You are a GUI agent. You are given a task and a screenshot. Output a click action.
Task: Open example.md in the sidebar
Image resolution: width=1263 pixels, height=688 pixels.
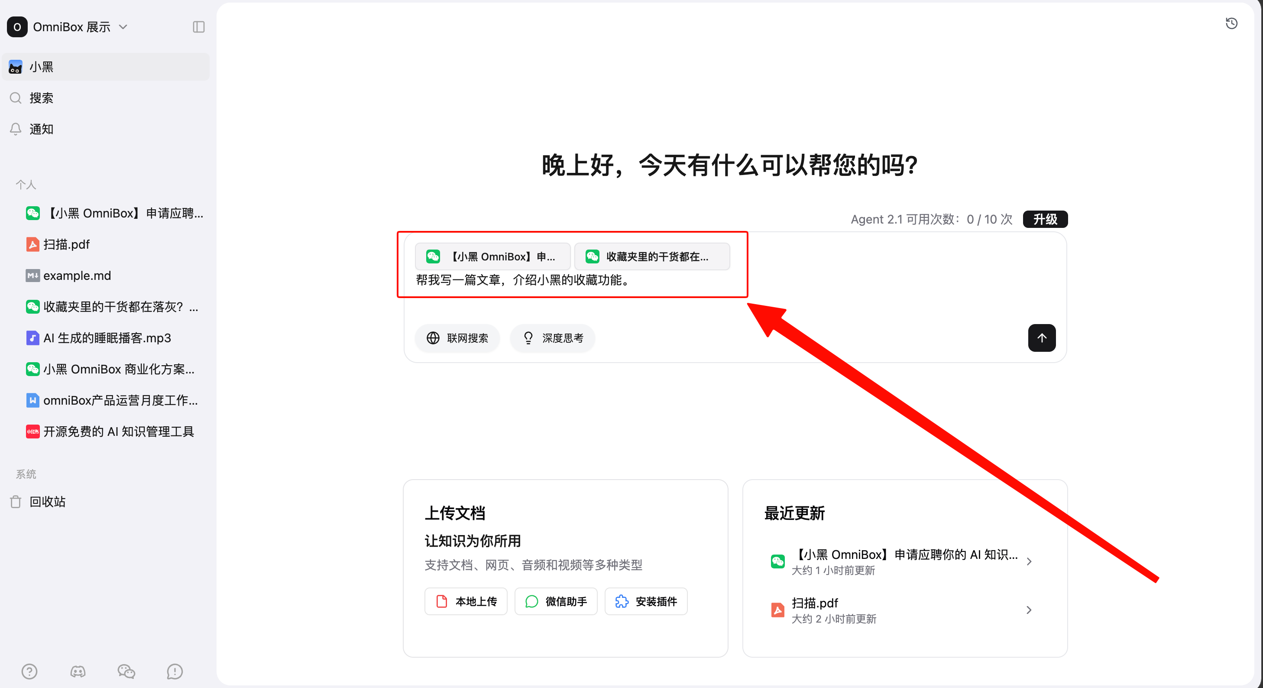pyautogui.click(x=115, y=276)
